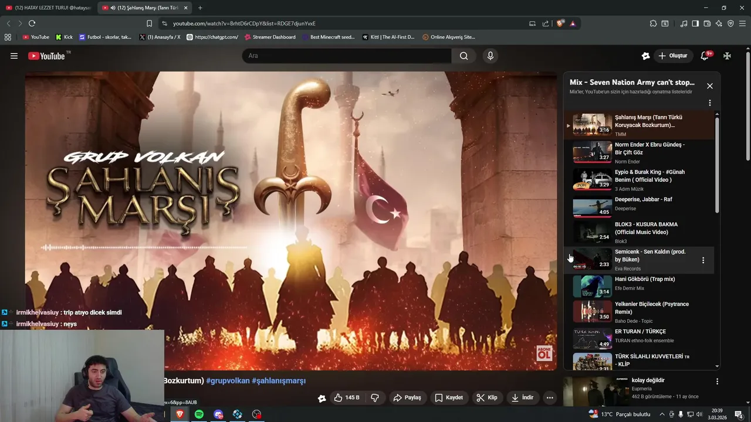751x422 pixels.
Task: Open the account avatar menu
Action: pos(727,56)
